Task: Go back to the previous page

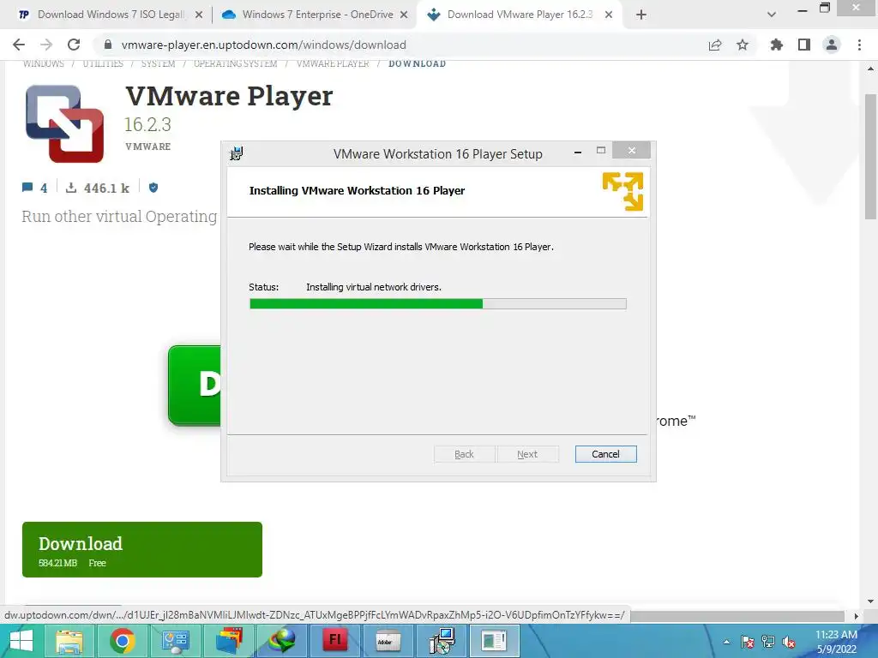Action: [x=19, y=45]
